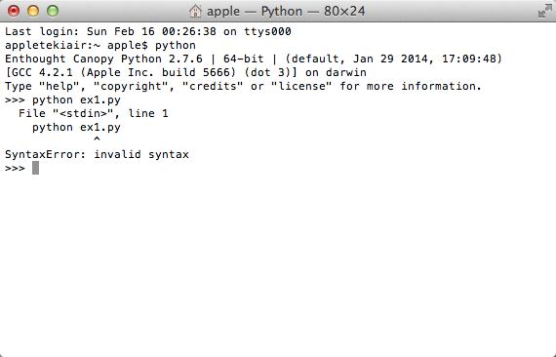Click the window title text 'apple — Python — 80×24'
Image resolution: width=556 pixels, height=357 pixels.
coord(286,12)
